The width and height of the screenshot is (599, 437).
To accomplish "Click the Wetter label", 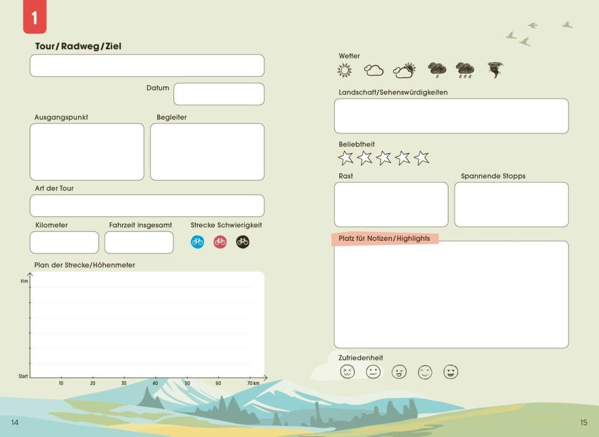I will tap(349, 56).
